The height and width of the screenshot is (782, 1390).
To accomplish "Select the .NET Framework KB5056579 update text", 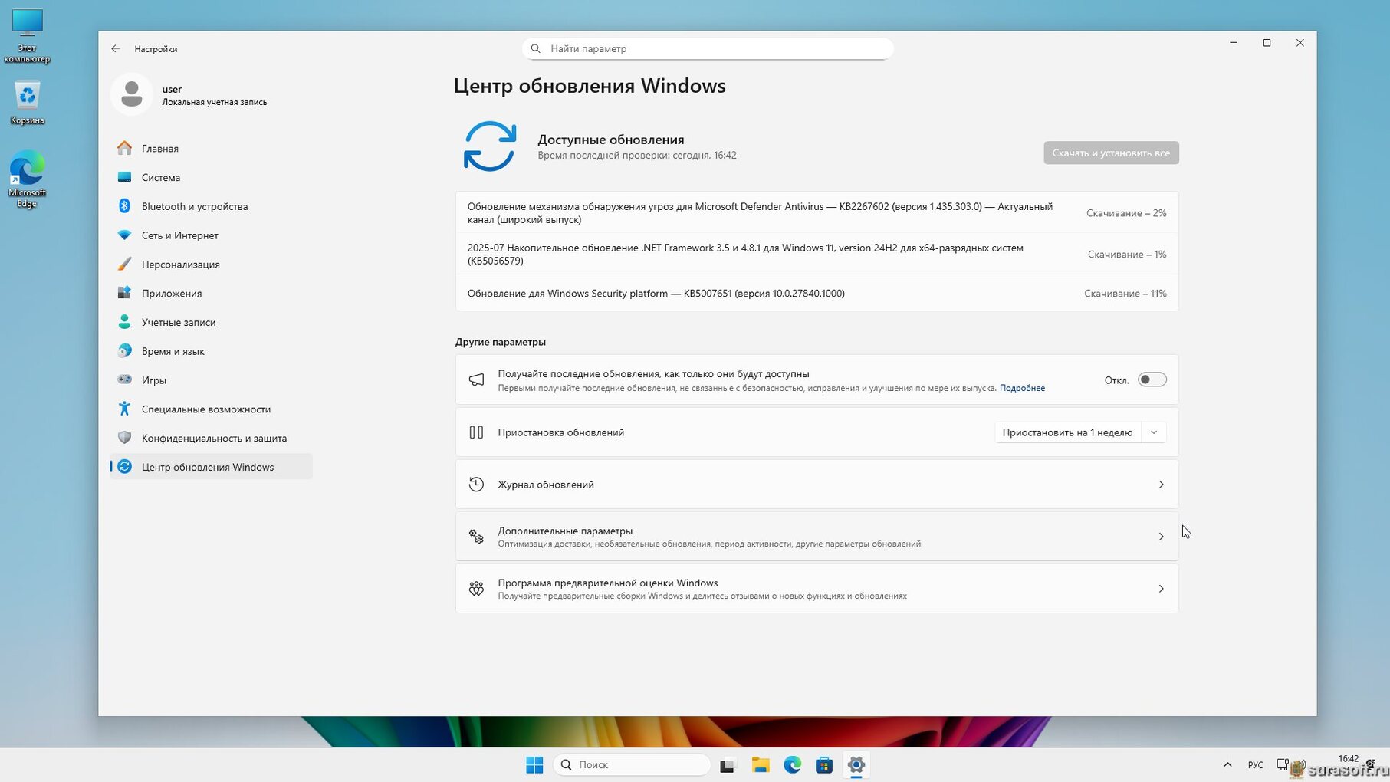I will [x=745, y=255].
